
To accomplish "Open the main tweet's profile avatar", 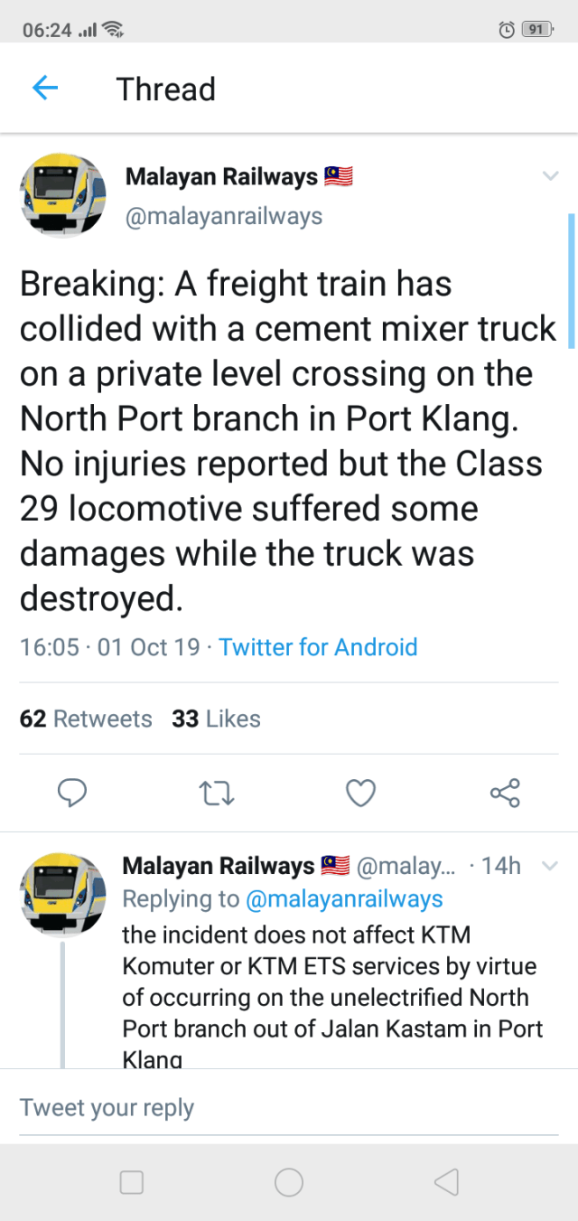I will (61, 195).
